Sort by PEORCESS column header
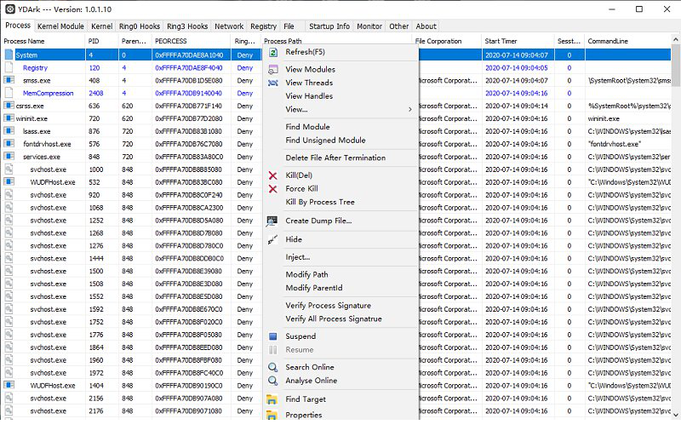 tap(191, 41)
